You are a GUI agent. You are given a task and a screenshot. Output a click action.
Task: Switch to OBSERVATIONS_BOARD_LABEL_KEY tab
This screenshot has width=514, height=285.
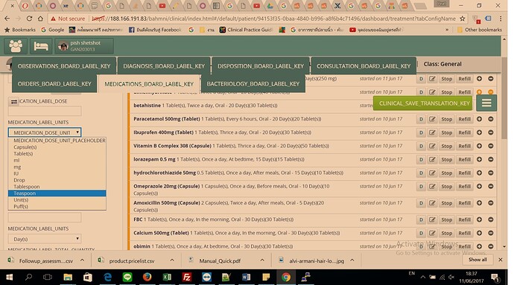[64, 65]
